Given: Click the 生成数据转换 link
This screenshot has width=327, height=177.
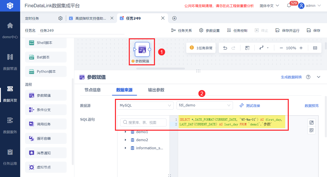Looking at the screenshot, I should tap(291, 77).
